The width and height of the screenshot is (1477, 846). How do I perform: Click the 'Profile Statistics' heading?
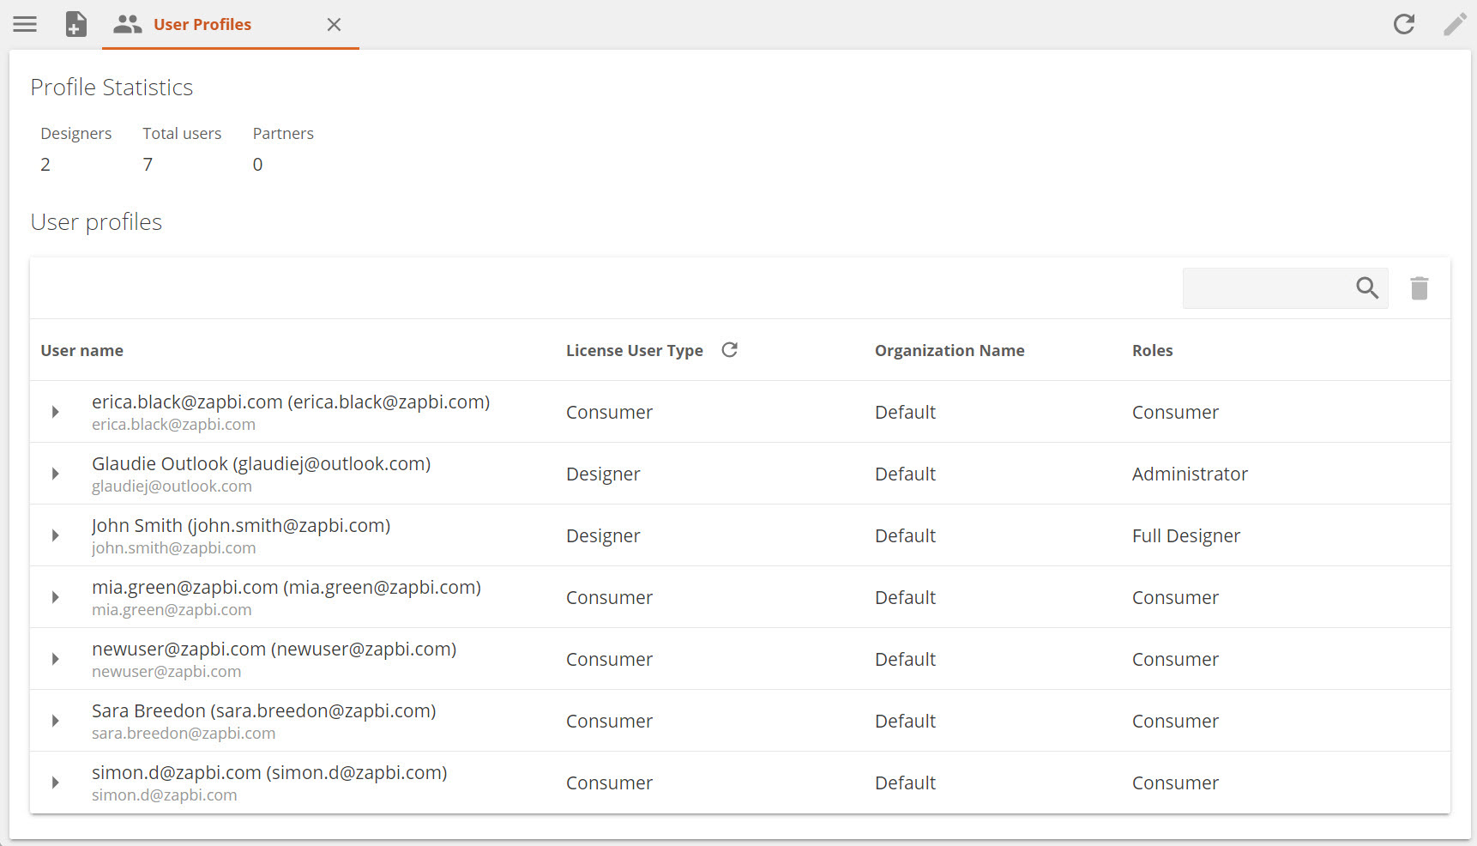click(112, 87)
